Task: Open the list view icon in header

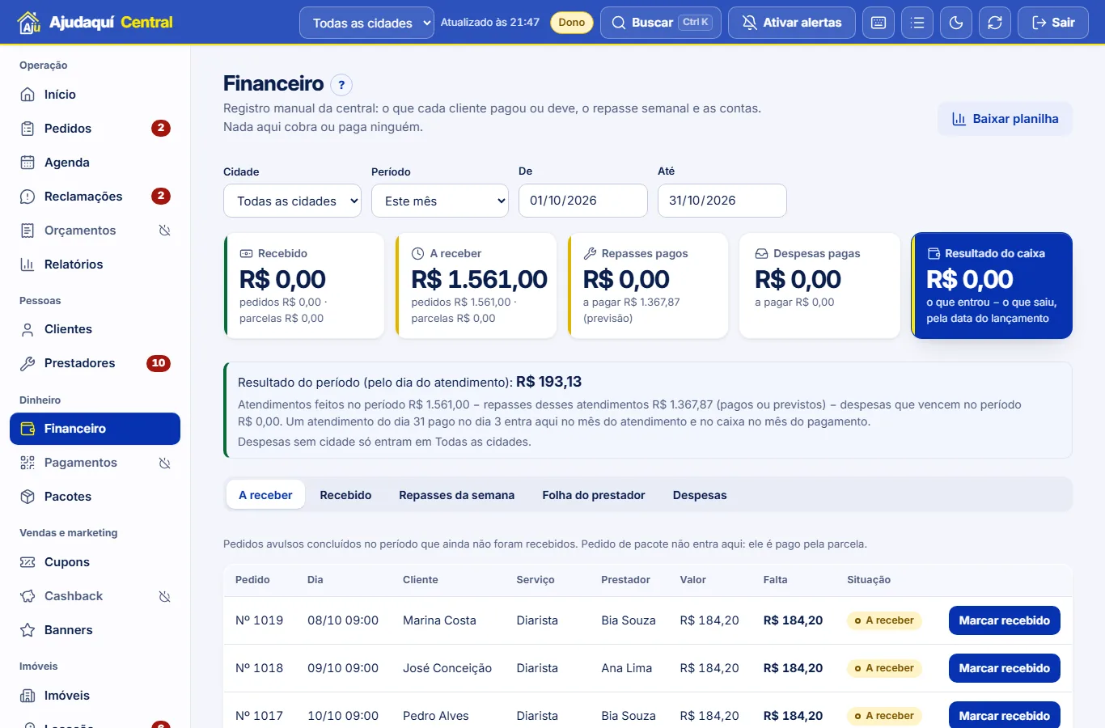Action: tap(917, 23)
